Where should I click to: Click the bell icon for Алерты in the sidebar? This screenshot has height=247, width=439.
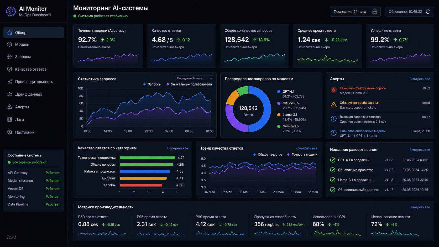(10, 107)
